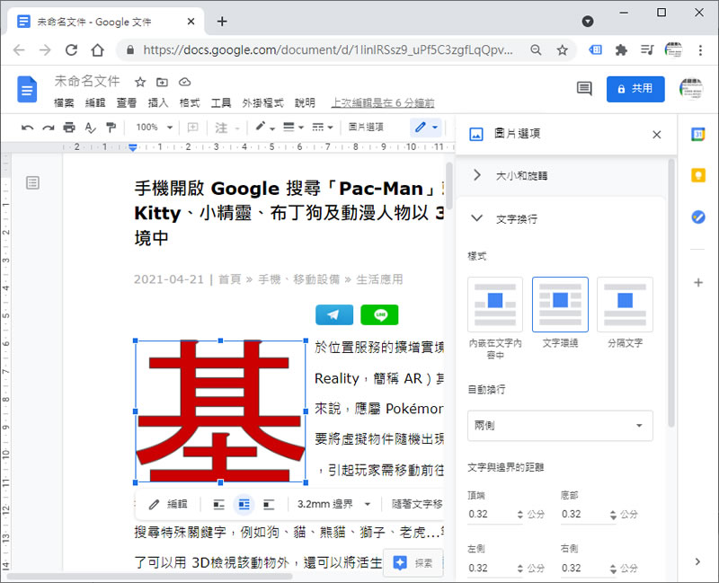Open the spell check tool icon
This screenshot has width=719, height=583.
click(91, 128)
